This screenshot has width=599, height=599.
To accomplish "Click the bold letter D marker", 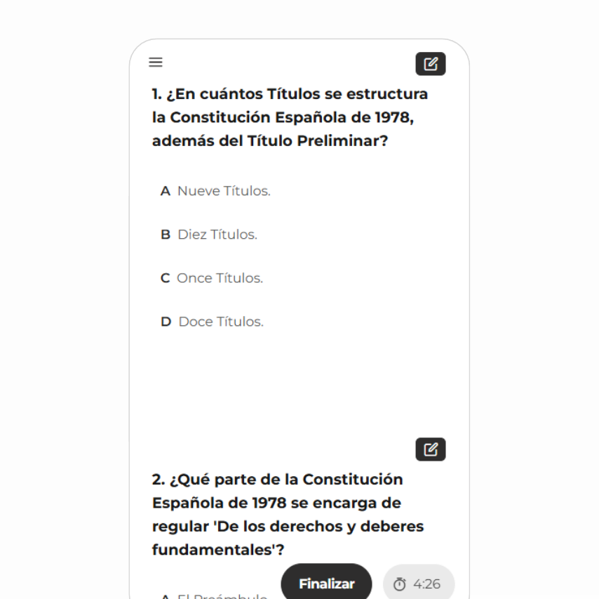I will pos(166,322).
